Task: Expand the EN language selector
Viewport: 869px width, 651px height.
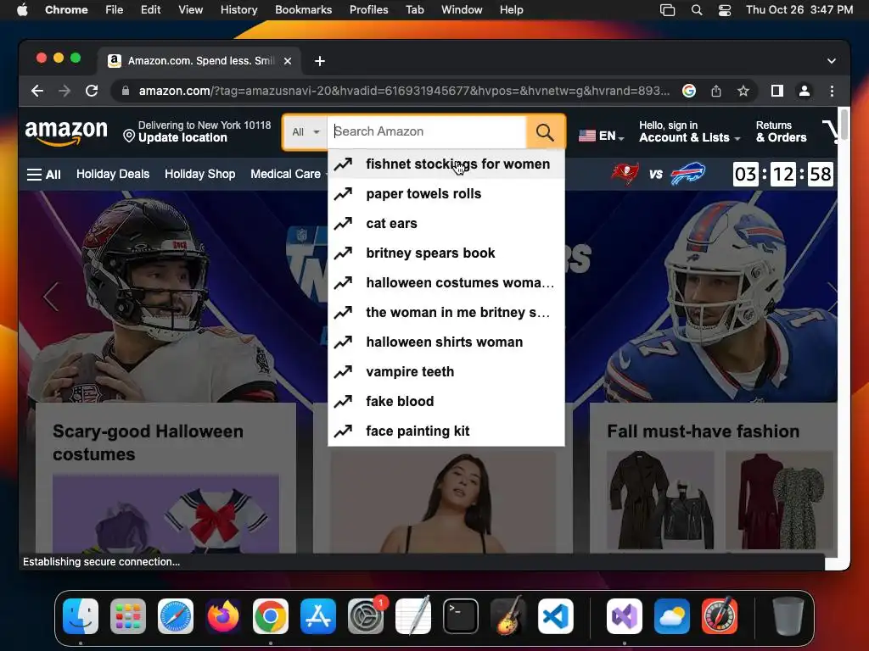Action: [x=602, y=136]
